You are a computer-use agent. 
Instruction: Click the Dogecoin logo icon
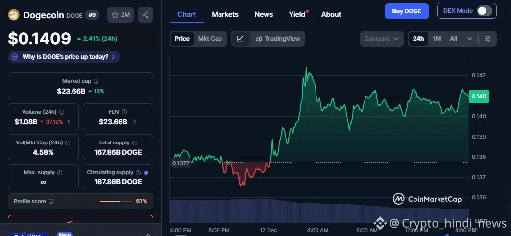(x=14, y=15)
